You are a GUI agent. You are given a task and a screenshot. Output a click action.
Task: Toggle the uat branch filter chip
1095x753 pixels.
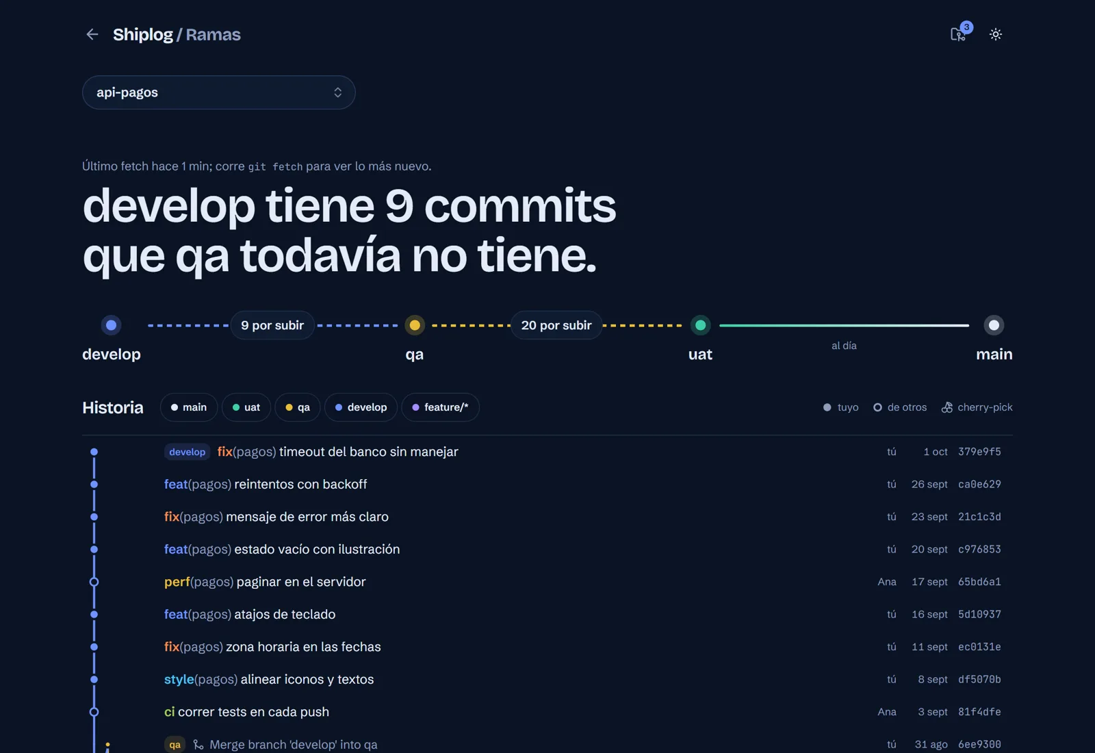point(246,407)
